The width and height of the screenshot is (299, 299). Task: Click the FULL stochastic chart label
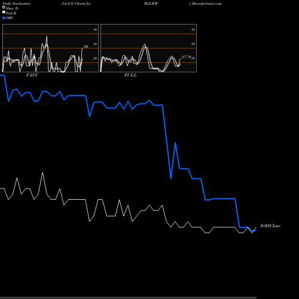point(130,75)
